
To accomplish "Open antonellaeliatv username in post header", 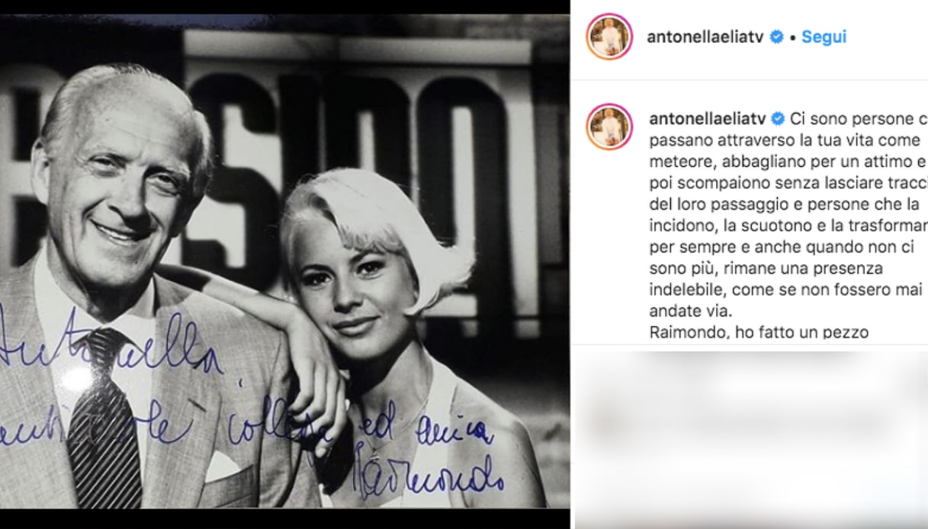I will (705, 37).
